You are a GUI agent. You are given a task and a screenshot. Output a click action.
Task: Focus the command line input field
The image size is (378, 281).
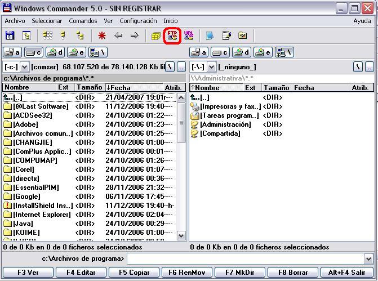coord(246,259)
